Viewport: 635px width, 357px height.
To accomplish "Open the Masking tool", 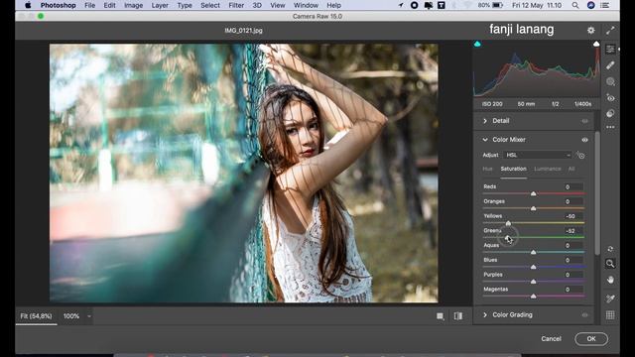I will 610,81.
